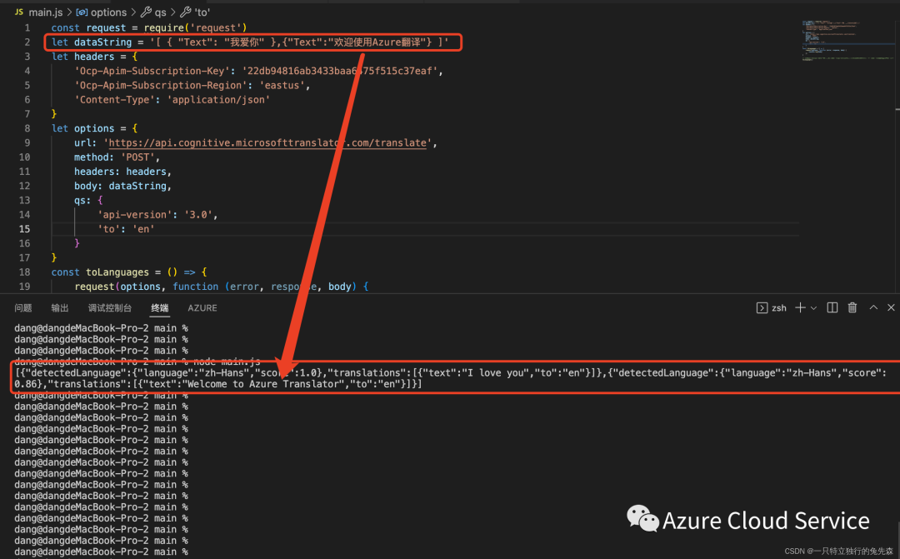
Task: Click the '3.0' version value
Action: click(198, 215)
